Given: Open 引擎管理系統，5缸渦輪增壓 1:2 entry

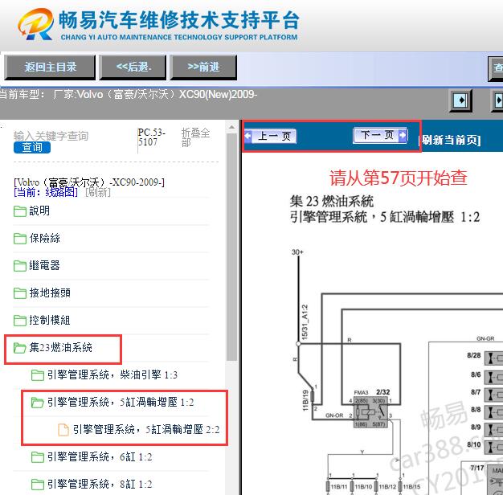Looking at the screenshot, I should pos(121,402).
